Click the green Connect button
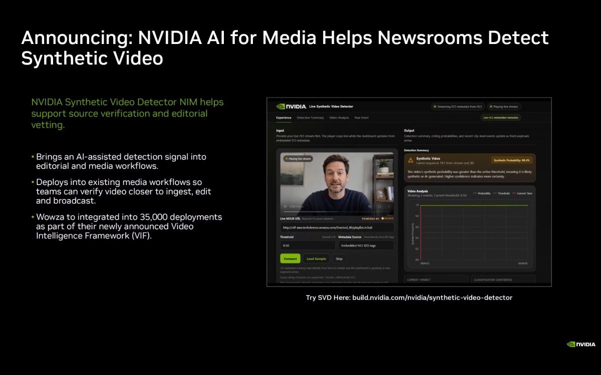This screenshot has width=601, height=375. pyautogui.click(x=290, y=258)
